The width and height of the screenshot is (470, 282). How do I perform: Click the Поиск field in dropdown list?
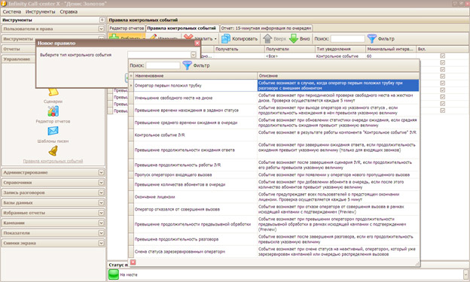click(x=163, y=65)
